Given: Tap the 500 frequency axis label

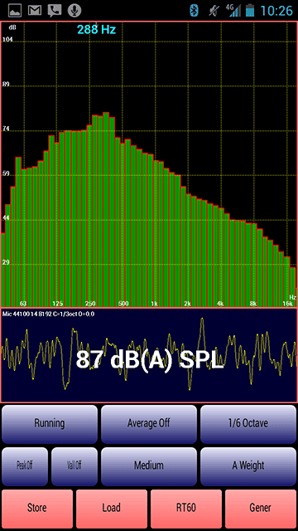Looking at the screenshot, I should (x=123, y=304).
